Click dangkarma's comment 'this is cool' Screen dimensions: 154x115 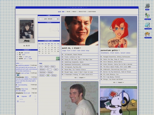(27, 93)
